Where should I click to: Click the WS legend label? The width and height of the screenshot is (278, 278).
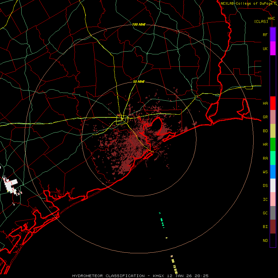point(265,172)
